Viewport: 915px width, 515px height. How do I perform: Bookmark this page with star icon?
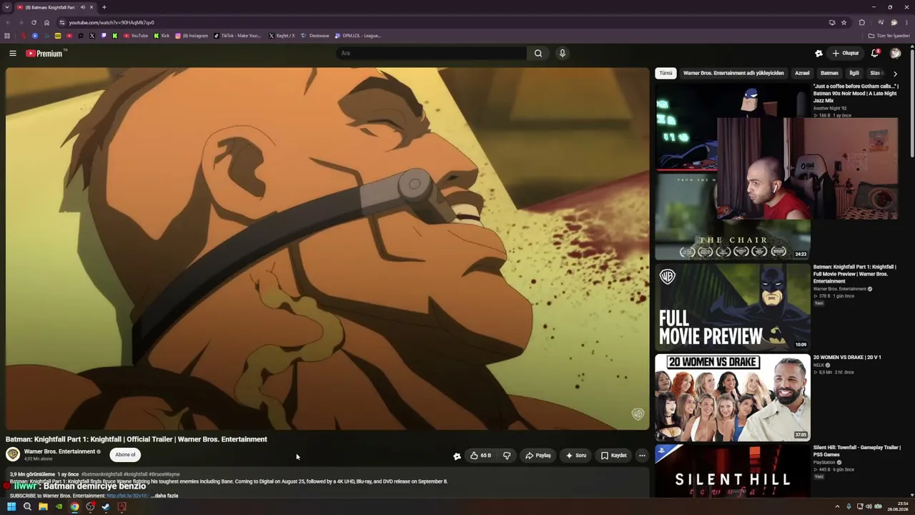844,22
